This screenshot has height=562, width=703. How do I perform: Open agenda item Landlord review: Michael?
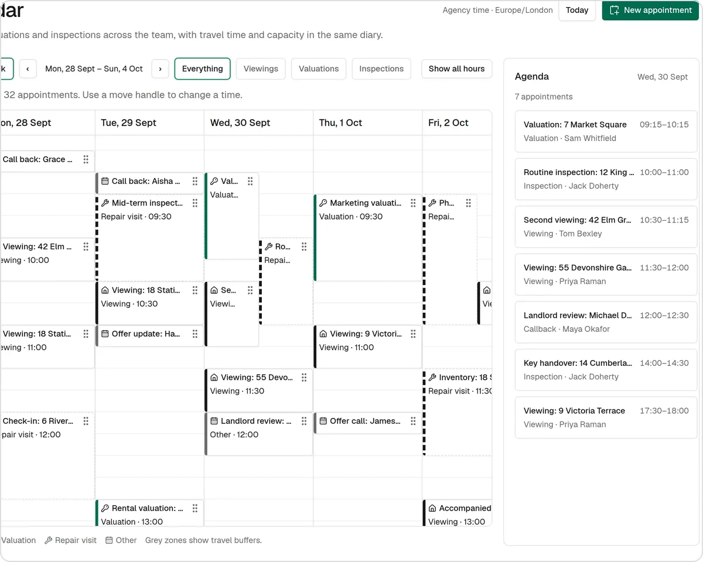[606, 322]
